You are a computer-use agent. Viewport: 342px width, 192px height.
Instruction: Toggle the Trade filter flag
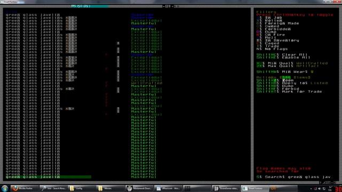(268, 46)
